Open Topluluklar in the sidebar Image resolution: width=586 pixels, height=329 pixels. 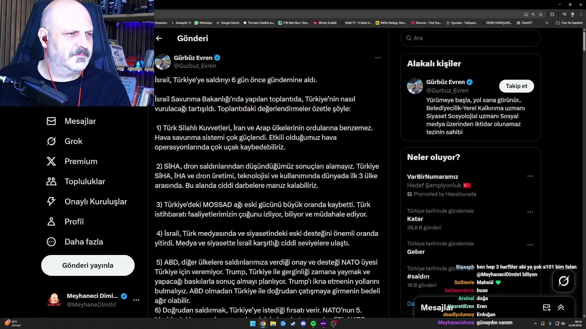[x=76, y=181]
